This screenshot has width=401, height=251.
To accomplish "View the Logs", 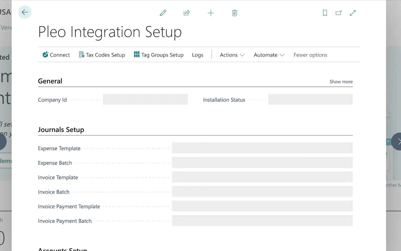I will coord(197,55).
